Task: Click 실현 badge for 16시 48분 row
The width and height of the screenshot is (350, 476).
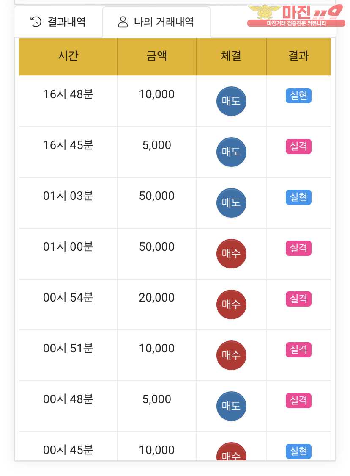Action: tap(298, 96)
